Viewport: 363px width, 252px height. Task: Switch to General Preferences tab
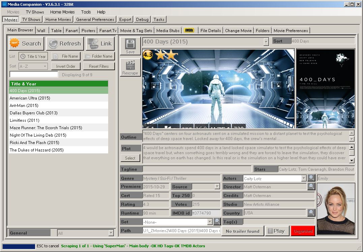pos(95,20)
